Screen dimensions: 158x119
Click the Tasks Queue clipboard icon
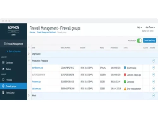(3, 92)
